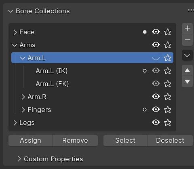Click the panel drag grip dots
The height and width of the screenshot is (169, 194).
click(191, 11)
